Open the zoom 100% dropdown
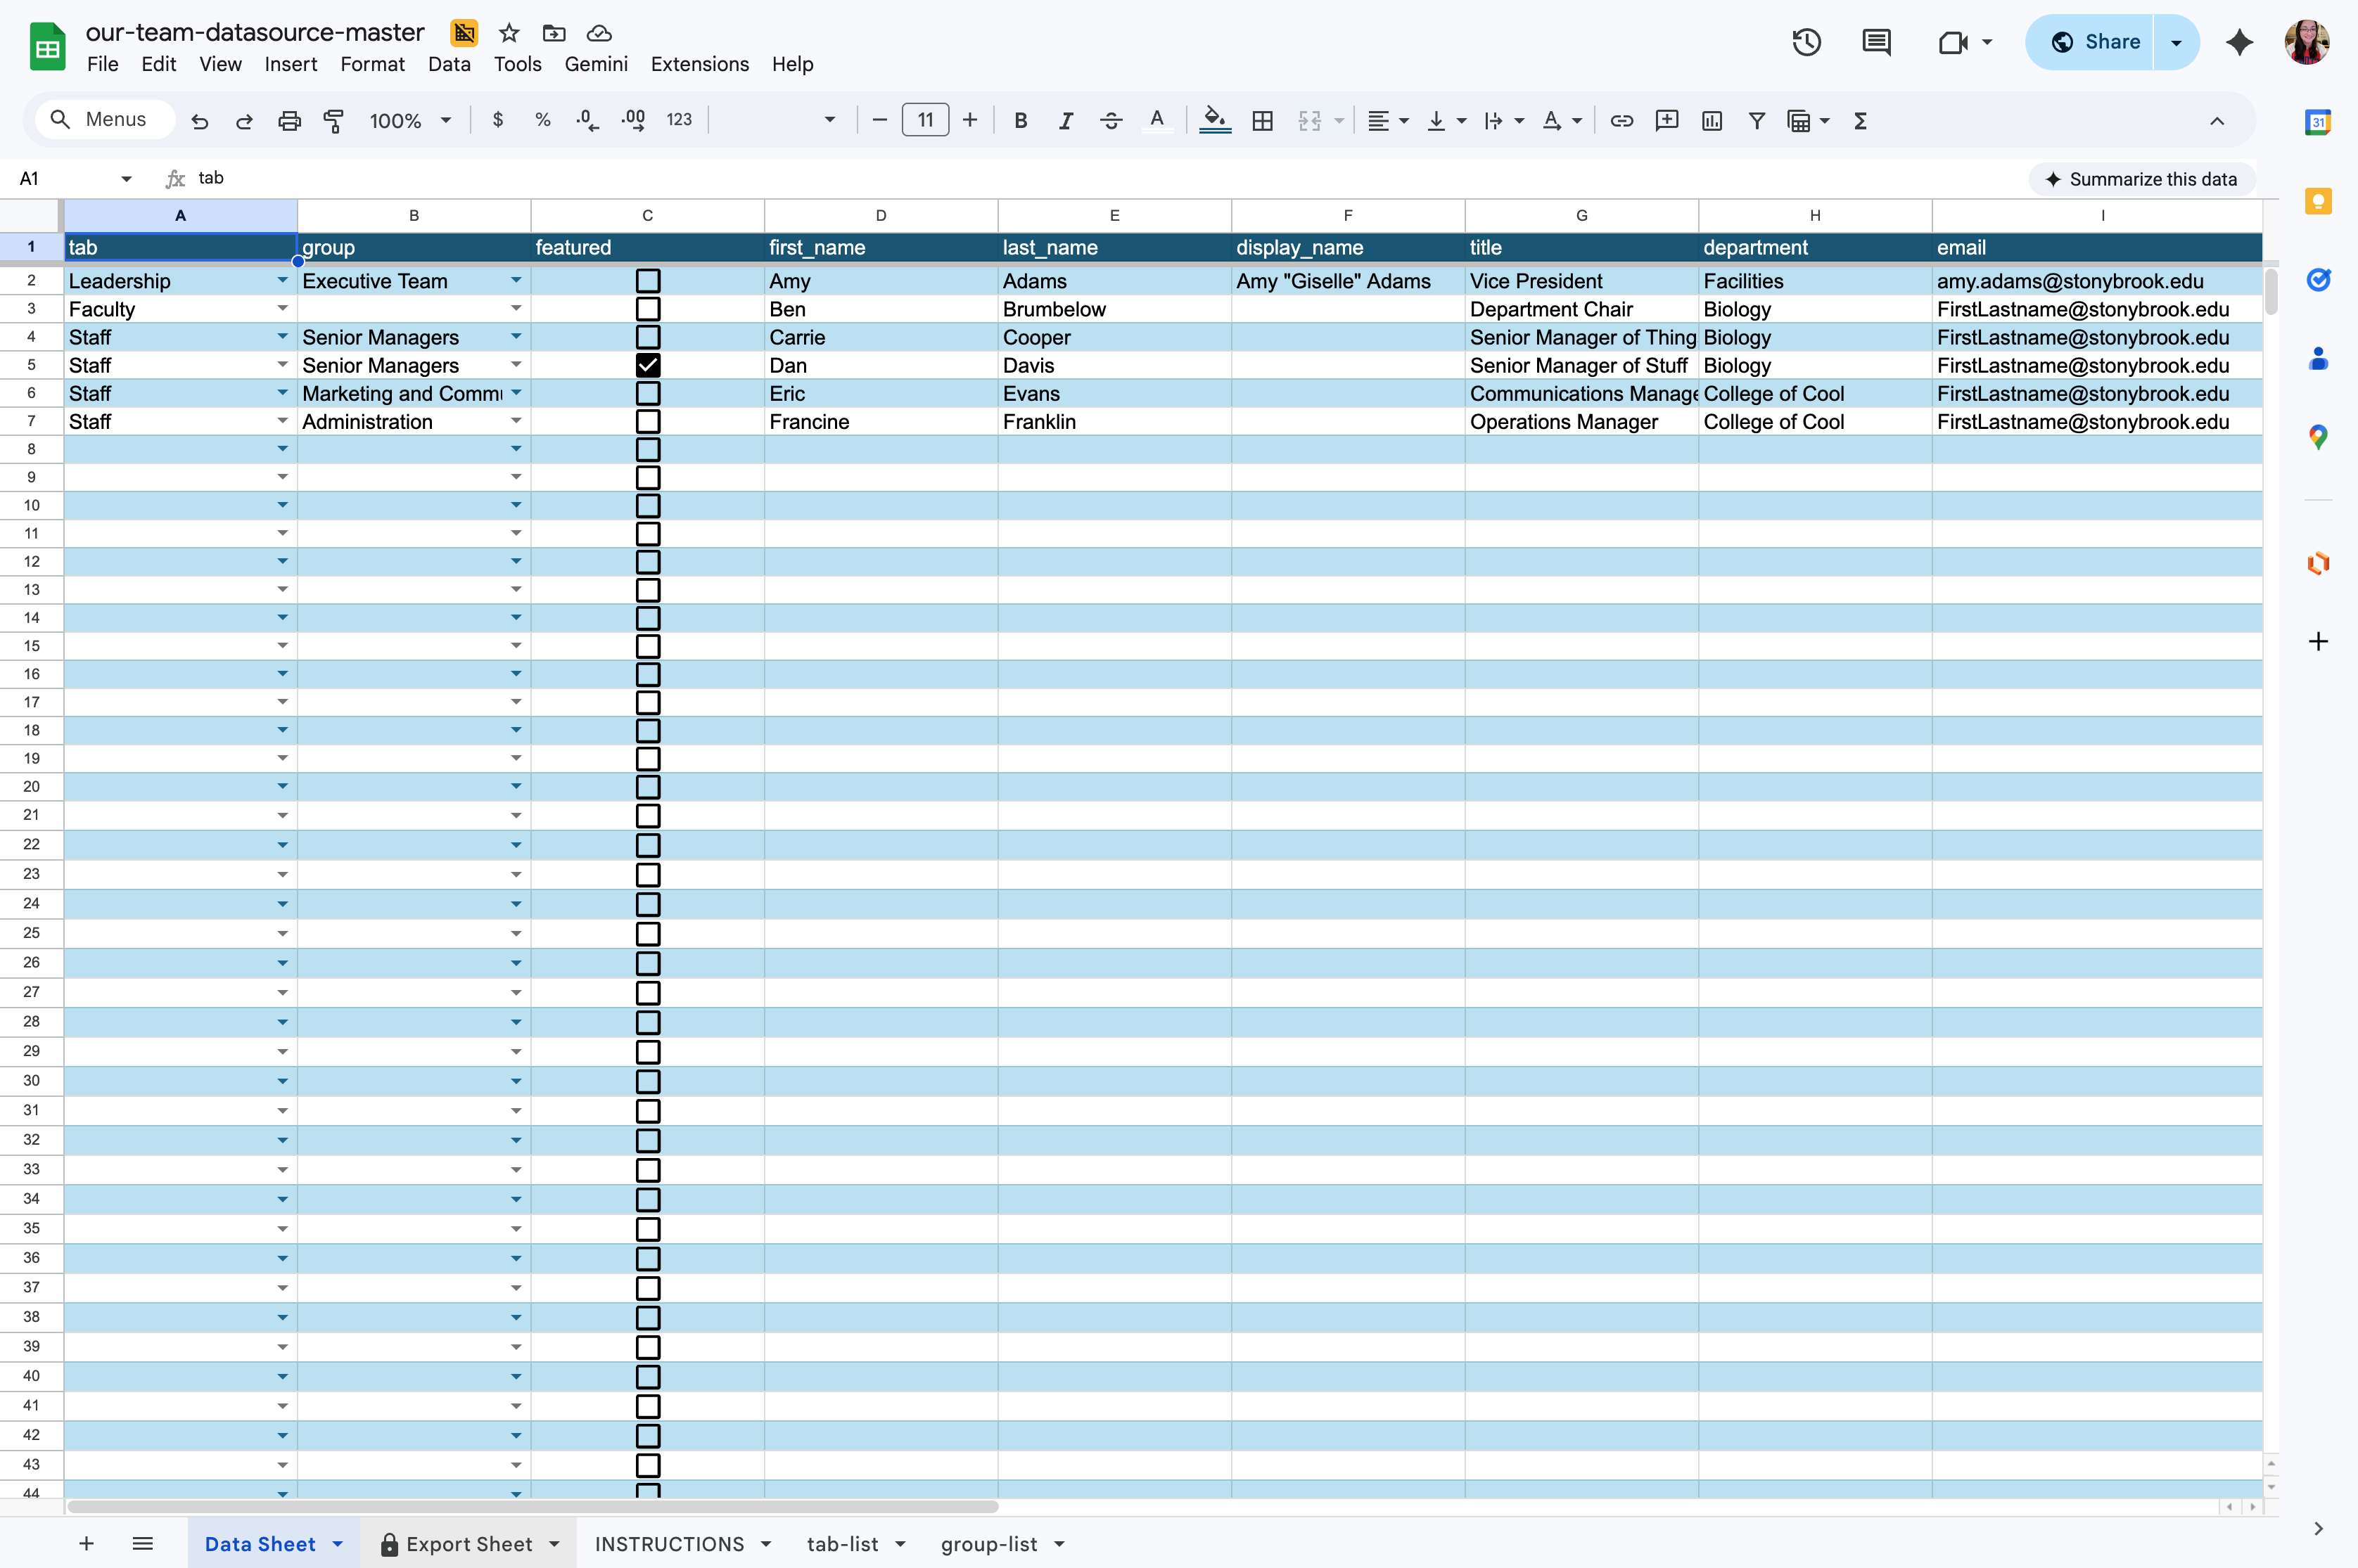This screenshot has height=1568, width=2358. point(410,121)
